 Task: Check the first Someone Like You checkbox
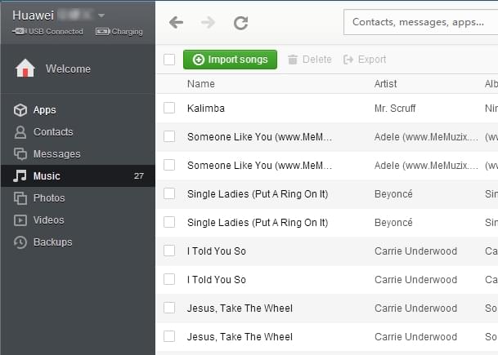(169, 136)
